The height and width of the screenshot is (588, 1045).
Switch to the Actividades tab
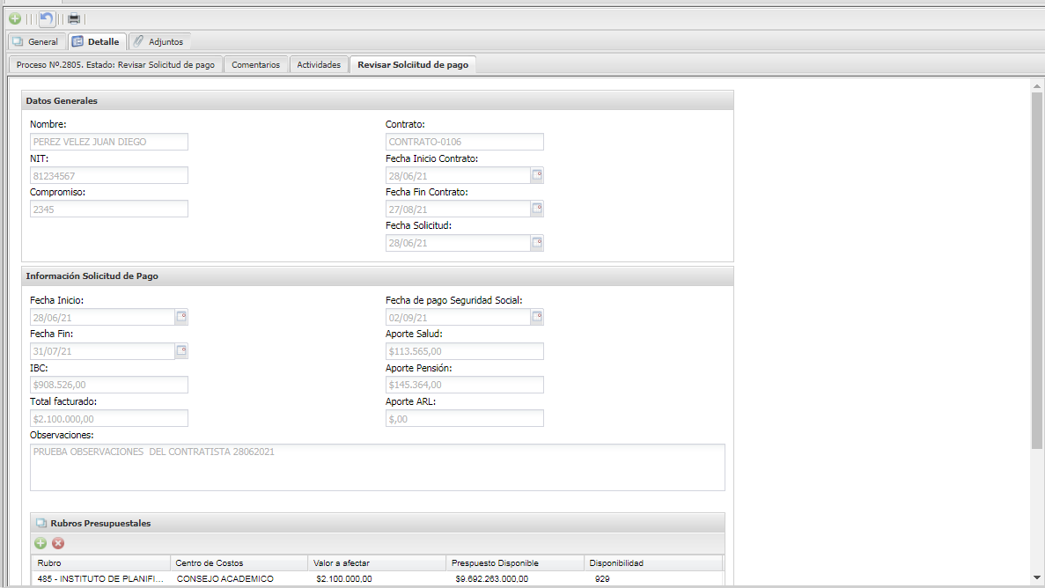click(319, 65)
